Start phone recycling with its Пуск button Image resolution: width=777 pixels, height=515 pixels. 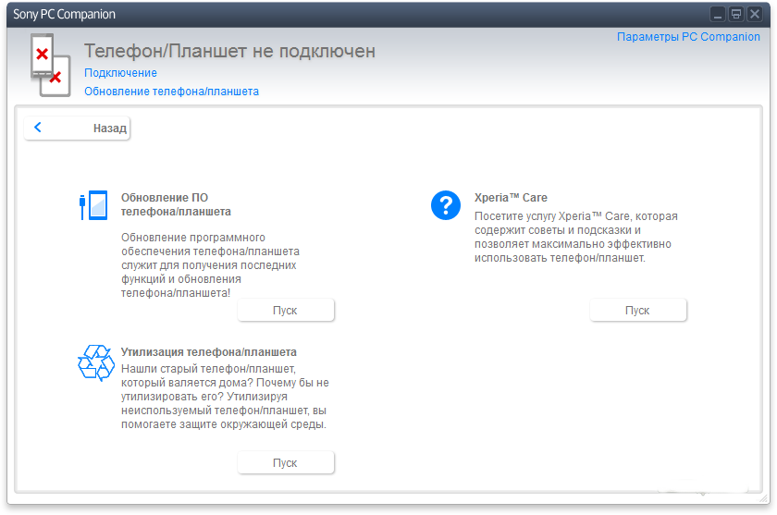[x=286, y=463]
